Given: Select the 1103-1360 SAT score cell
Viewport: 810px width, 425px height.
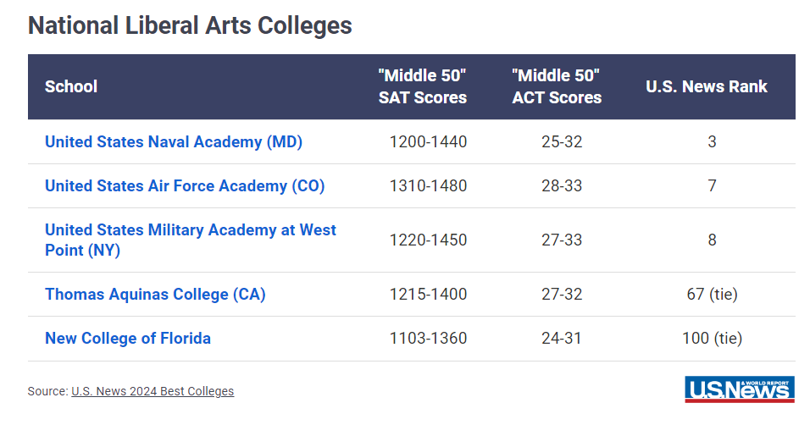Looking at the screenshot, I should click(x=428, y=339).
